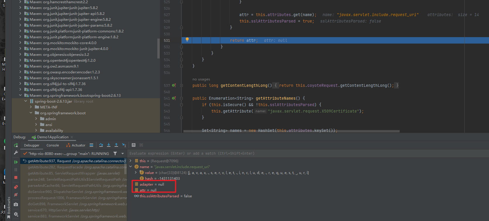Click Run to Cursor icon
489x221 pixels.
coord(124,145)
